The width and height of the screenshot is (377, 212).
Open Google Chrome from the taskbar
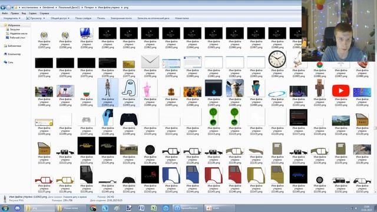coord(93,208)
